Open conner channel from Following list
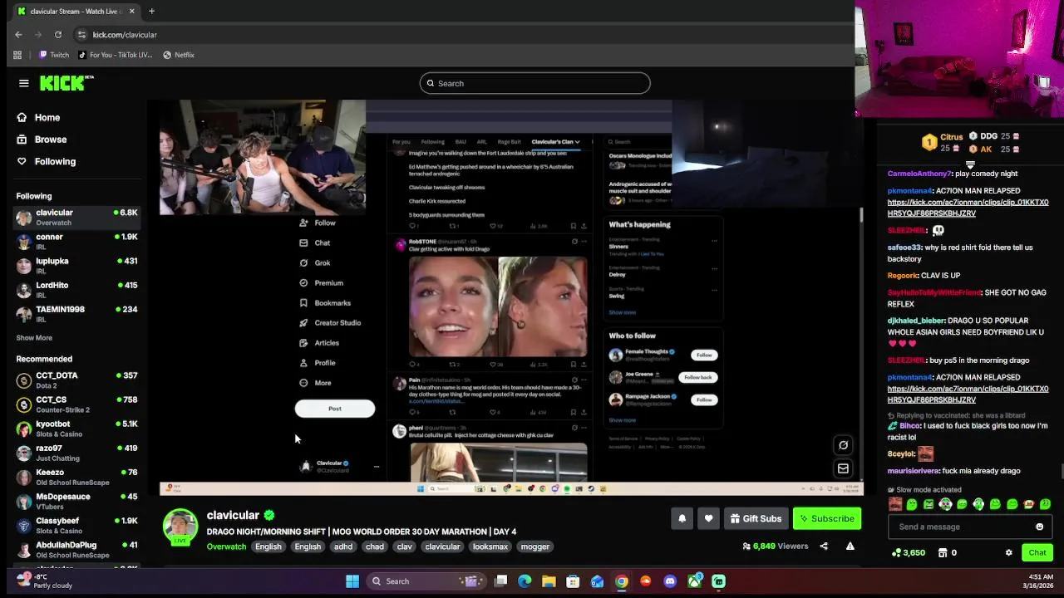1064x598 pixels. pyautogui.click(x=76, y=242)
